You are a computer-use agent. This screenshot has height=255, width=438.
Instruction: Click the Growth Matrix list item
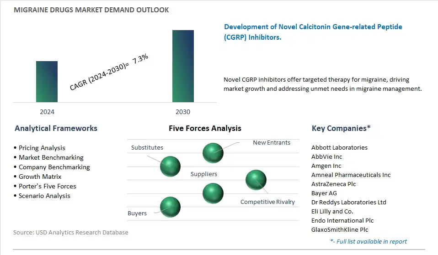tap(37, 177)
